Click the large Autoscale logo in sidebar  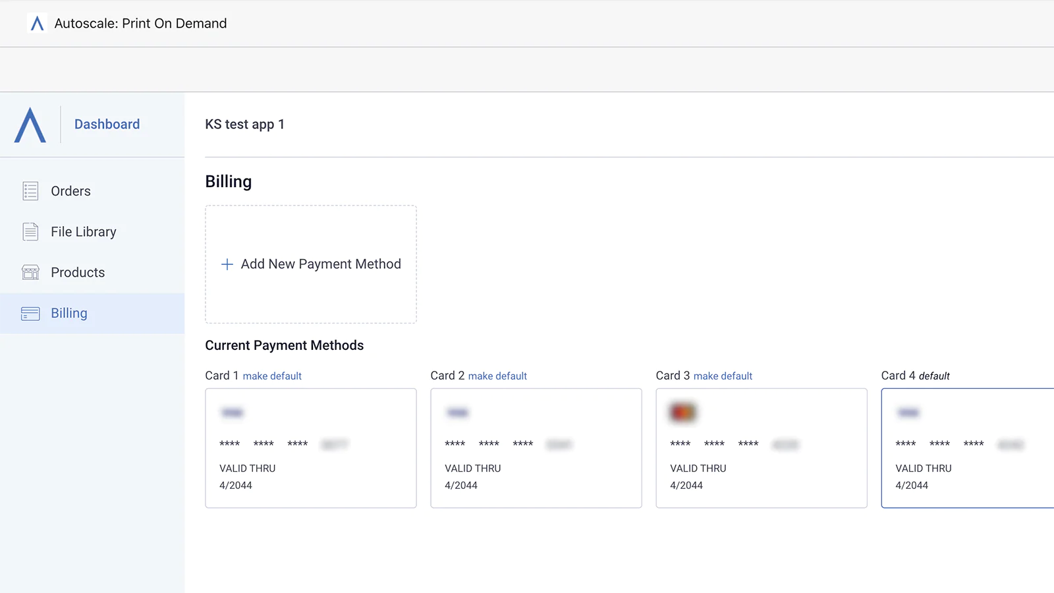coord(30,125)
